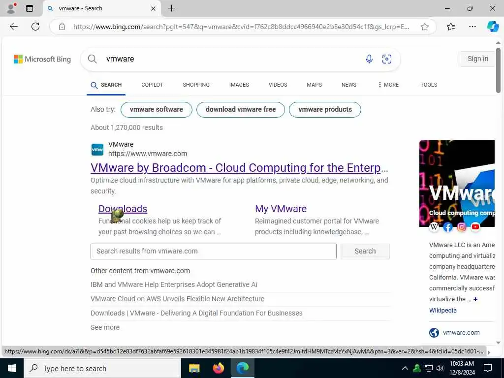Refresh the page
The width and height of the screenshot is (504, 378).
point(35,27)
